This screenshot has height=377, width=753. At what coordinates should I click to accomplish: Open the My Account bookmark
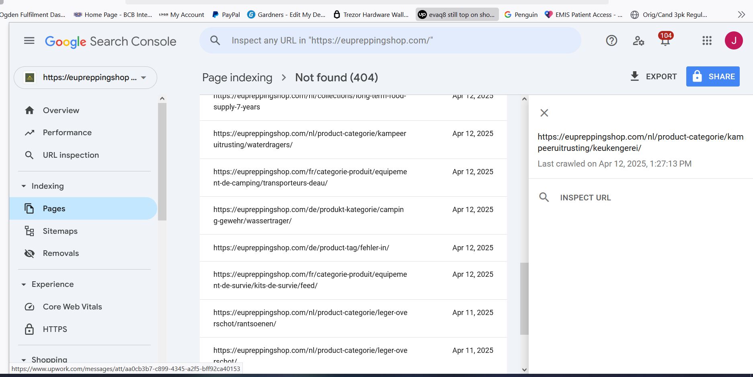(x=181, y=14)
